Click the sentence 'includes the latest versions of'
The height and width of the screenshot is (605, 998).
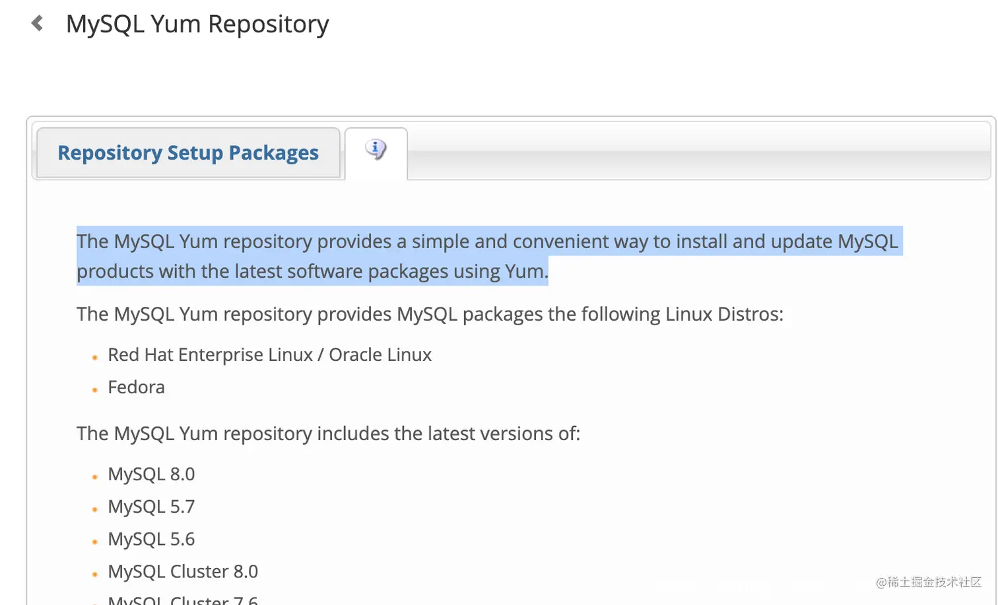click(328, 433)
